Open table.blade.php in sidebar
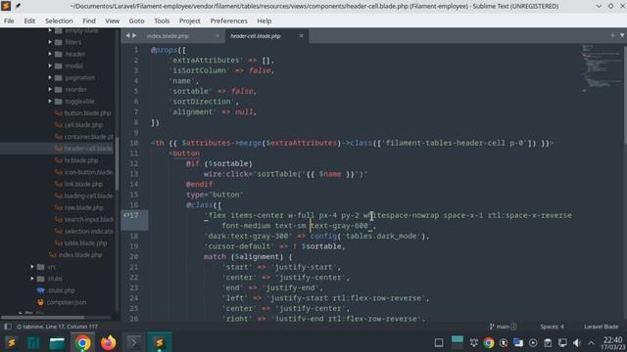 coord(85,243)
